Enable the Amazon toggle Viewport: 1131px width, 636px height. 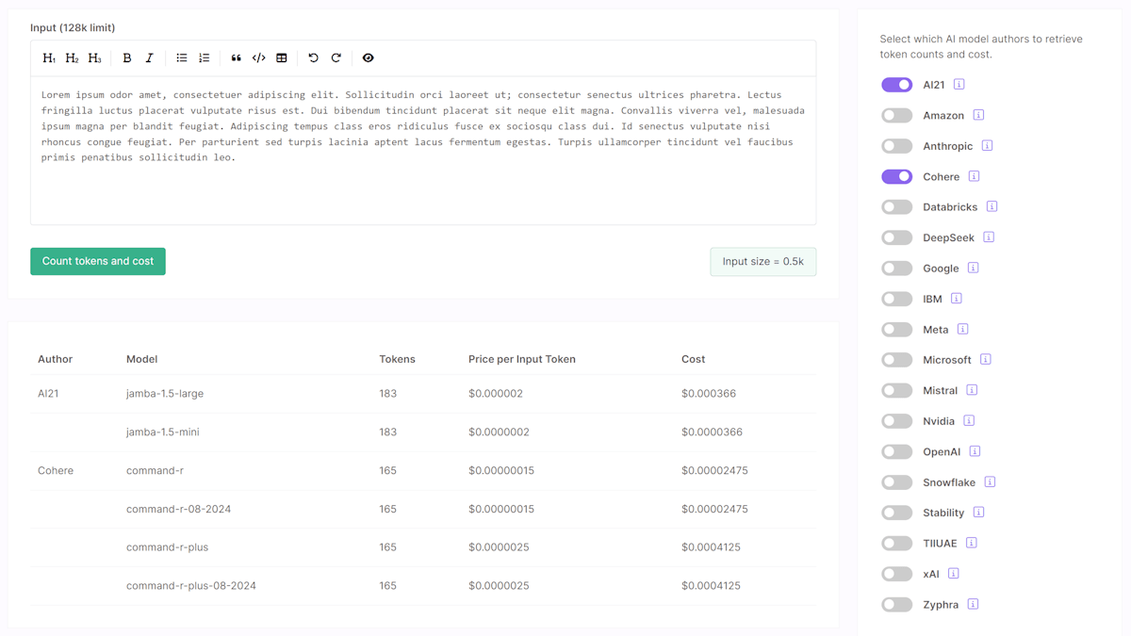[x=896, y=115]
